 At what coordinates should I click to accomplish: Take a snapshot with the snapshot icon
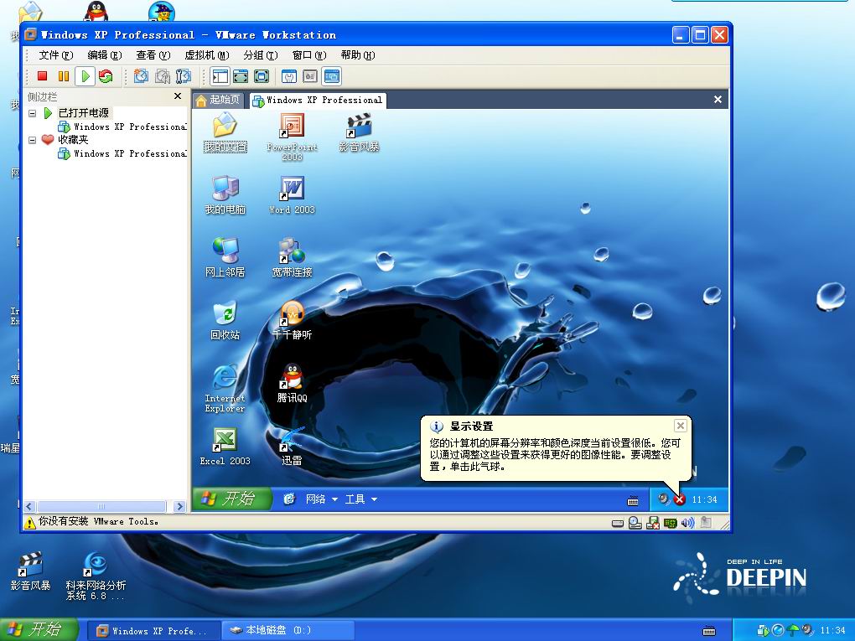(x=141, y=76)
